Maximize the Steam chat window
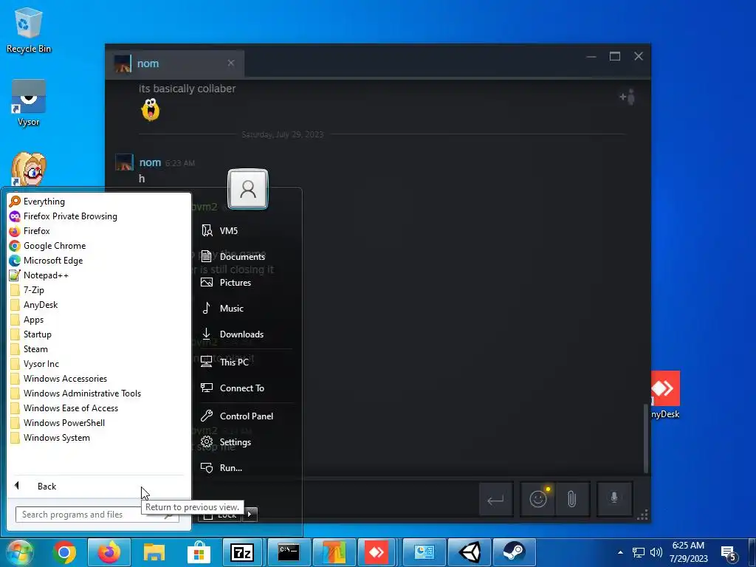Screen dimensions: 756x567 tap(615, 56)
